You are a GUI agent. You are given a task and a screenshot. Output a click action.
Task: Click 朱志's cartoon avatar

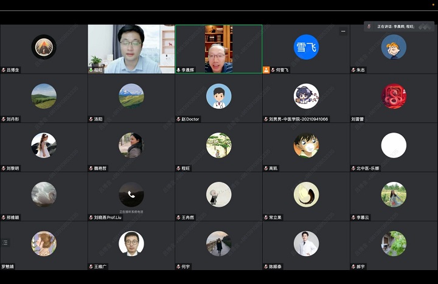click(394, 47)
